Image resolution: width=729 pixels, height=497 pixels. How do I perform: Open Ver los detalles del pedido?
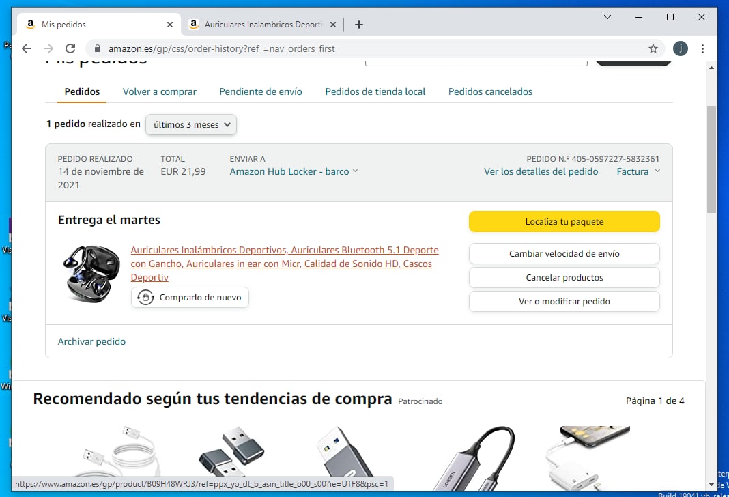541,171
